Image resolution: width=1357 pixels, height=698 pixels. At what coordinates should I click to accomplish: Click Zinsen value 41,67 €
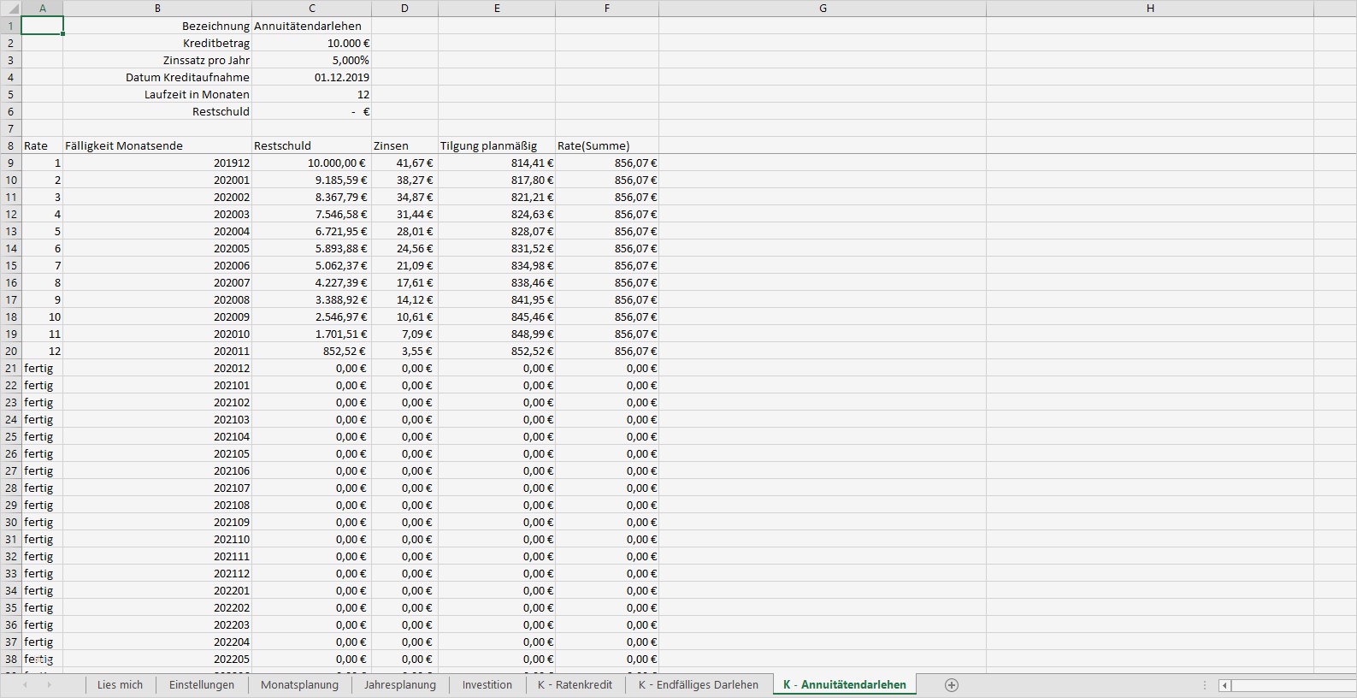(404, 163)
